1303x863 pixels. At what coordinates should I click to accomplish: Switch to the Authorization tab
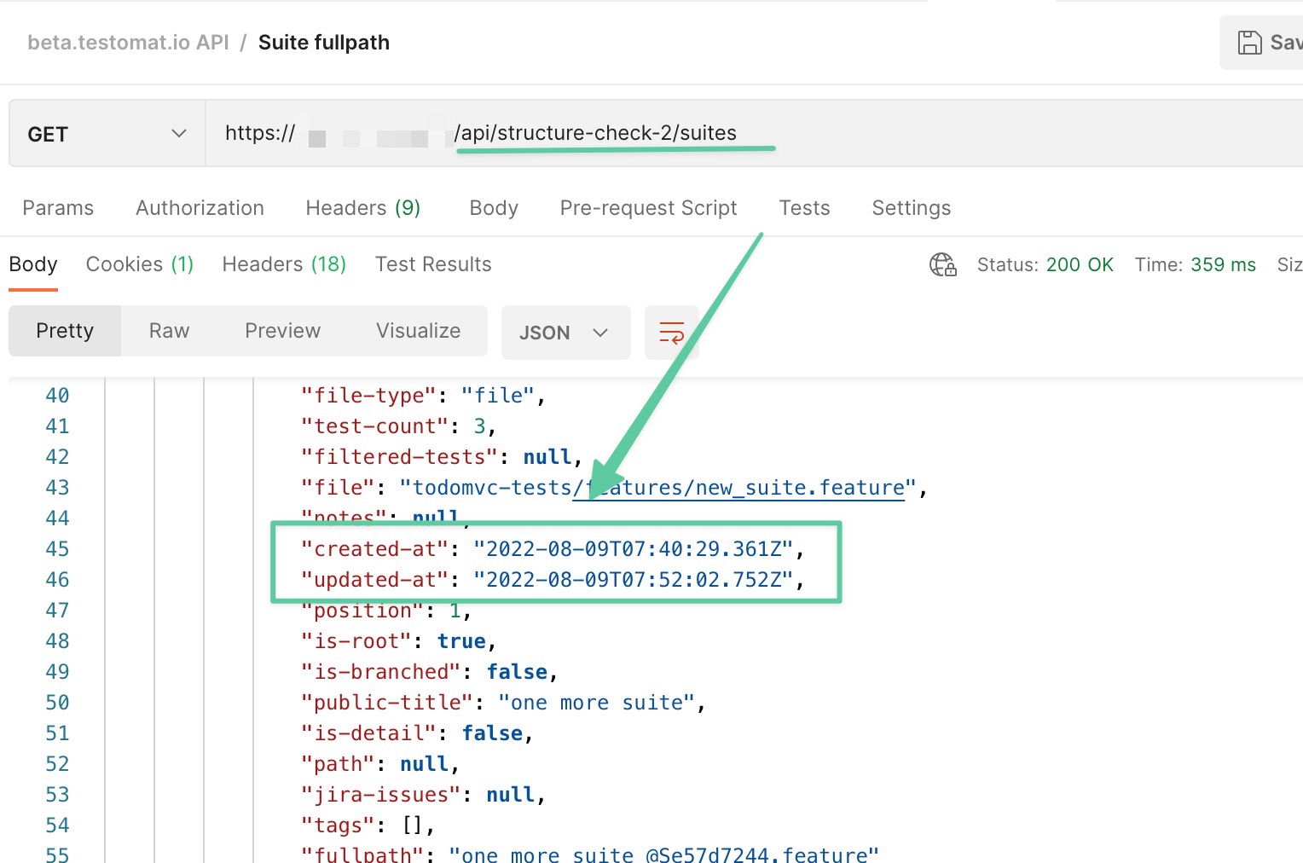coord(200,208)
